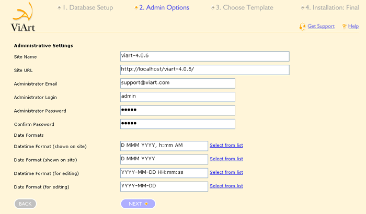The image size is (366, 214).
Task: Open Select from list for editing Datetime Format
Action: click(x=226, y=172)
